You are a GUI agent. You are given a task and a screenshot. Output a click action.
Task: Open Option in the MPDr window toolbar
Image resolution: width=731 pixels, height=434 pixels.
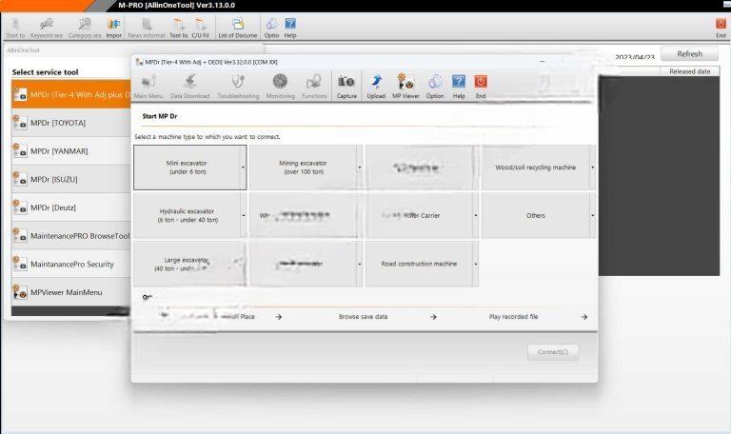pos(434,87)
